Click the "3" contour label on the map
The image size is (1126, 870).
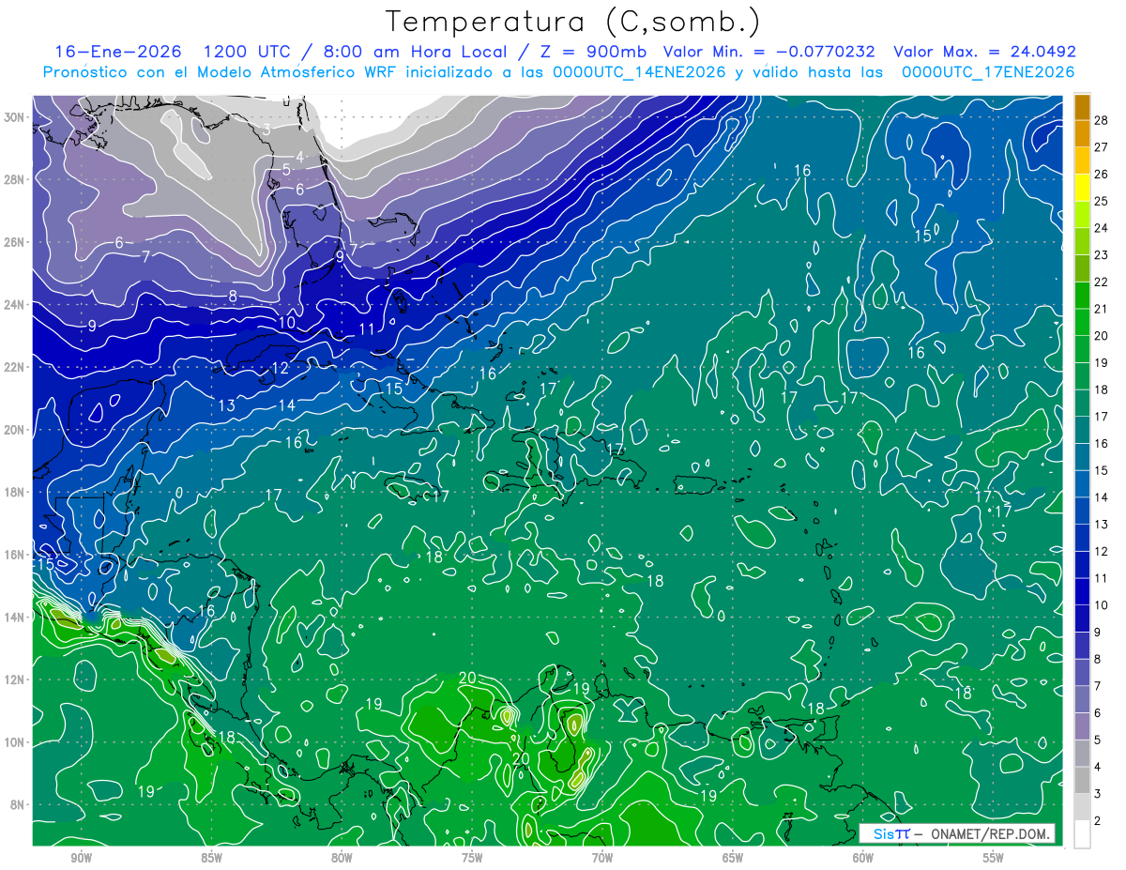click(x=267, y=130)
